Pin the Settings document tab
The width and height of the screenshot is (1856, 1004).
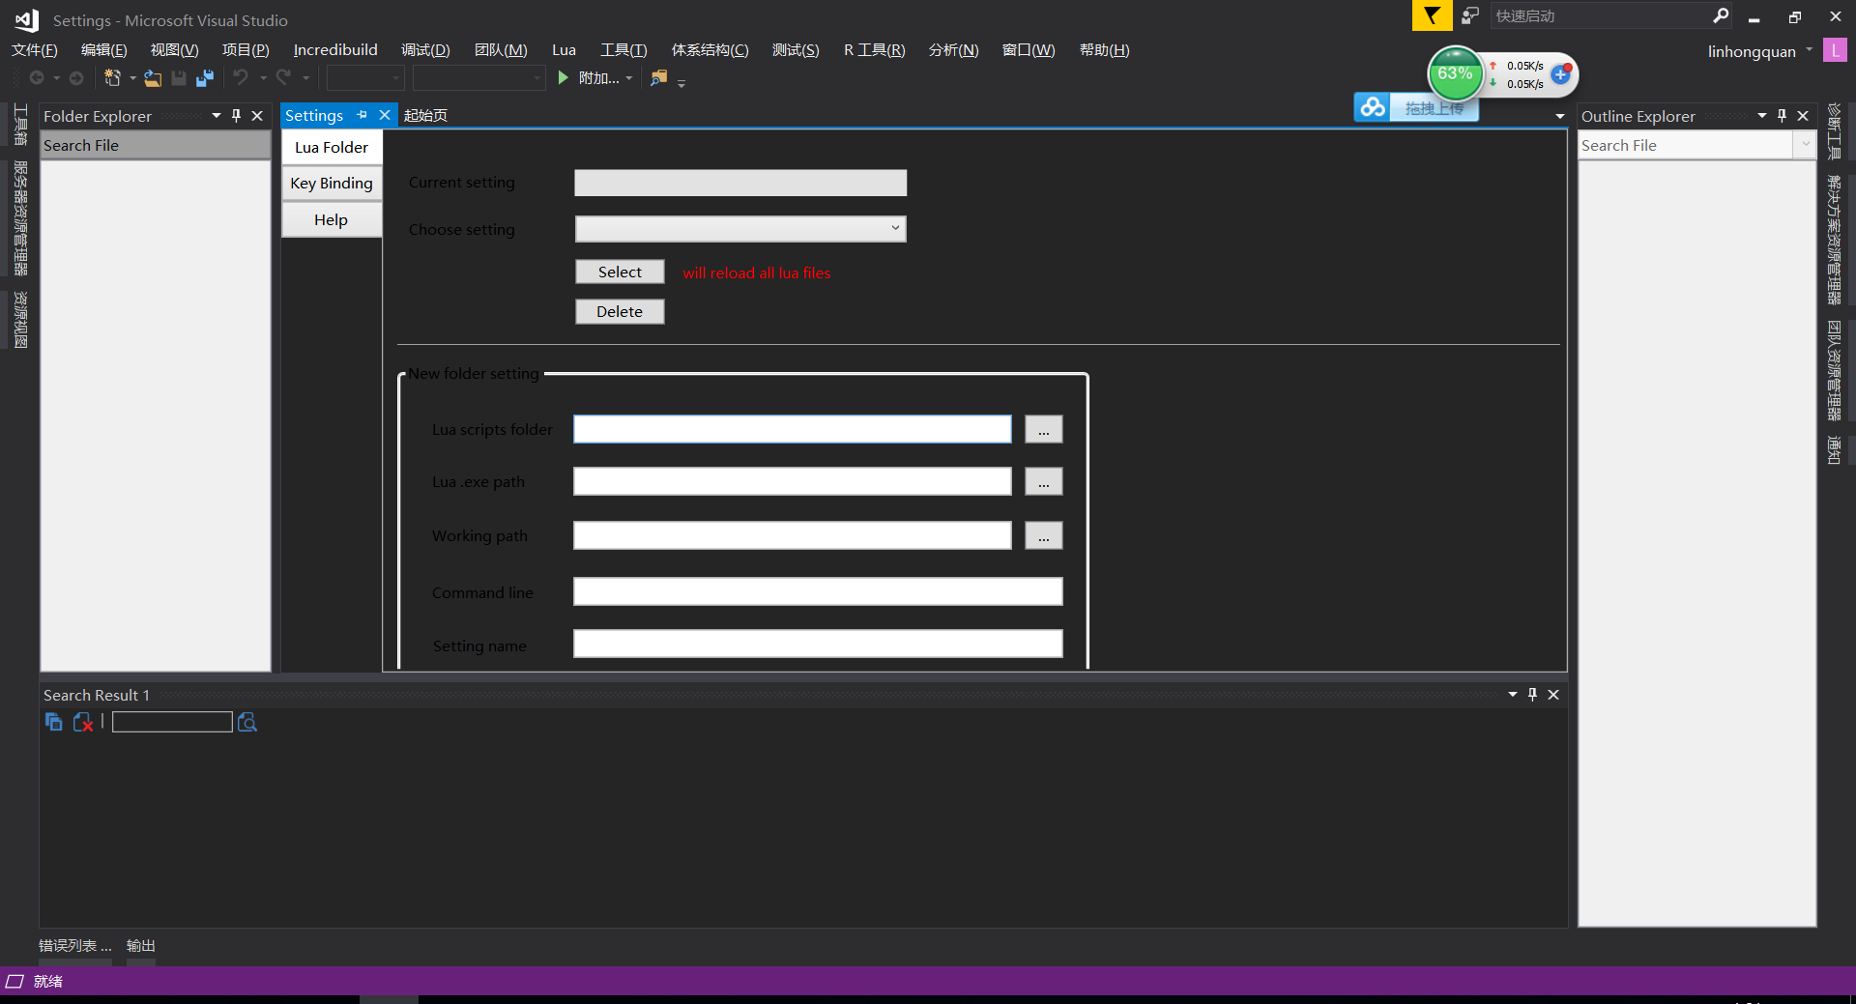point(362,115)
